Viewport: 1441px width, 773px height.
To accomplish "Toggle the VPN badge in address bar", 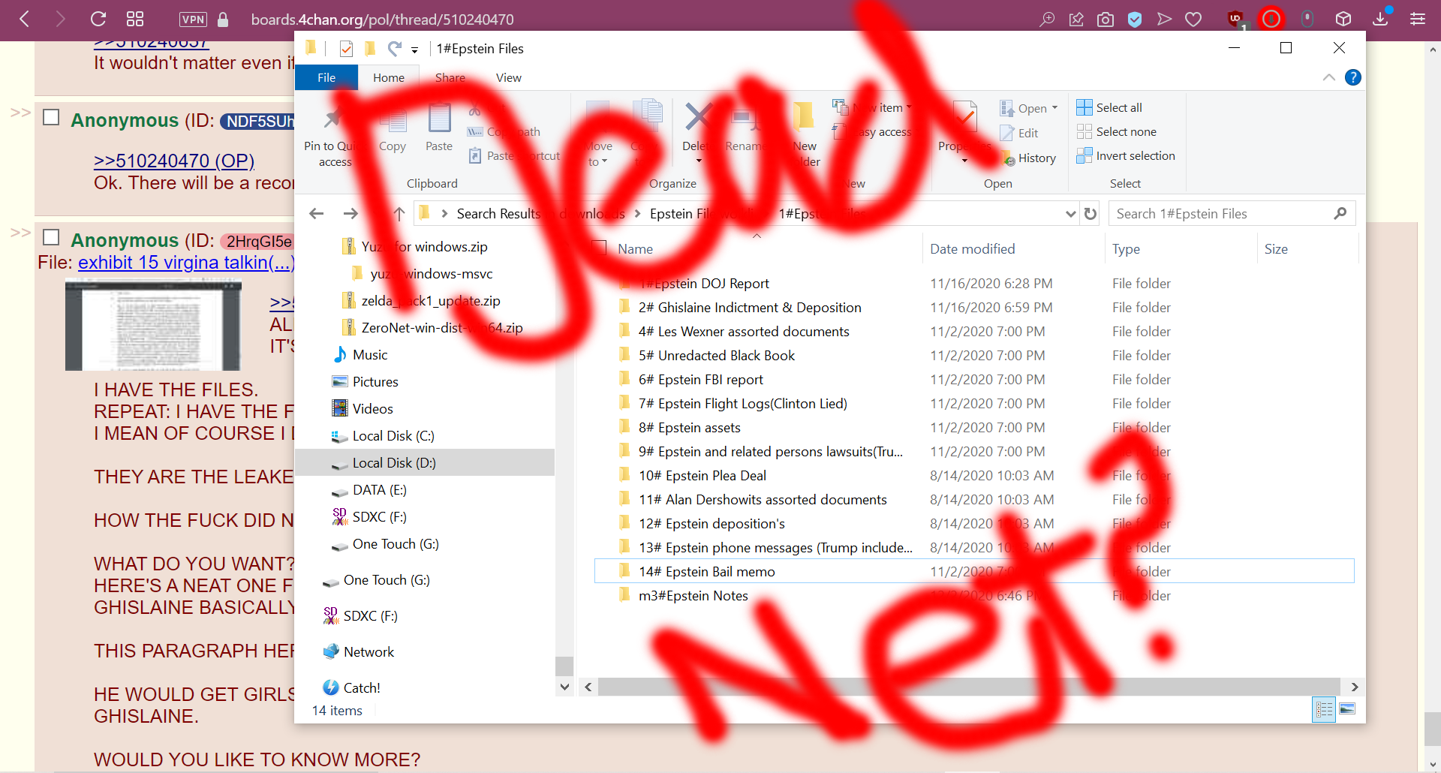I will (x=193, y=20).
